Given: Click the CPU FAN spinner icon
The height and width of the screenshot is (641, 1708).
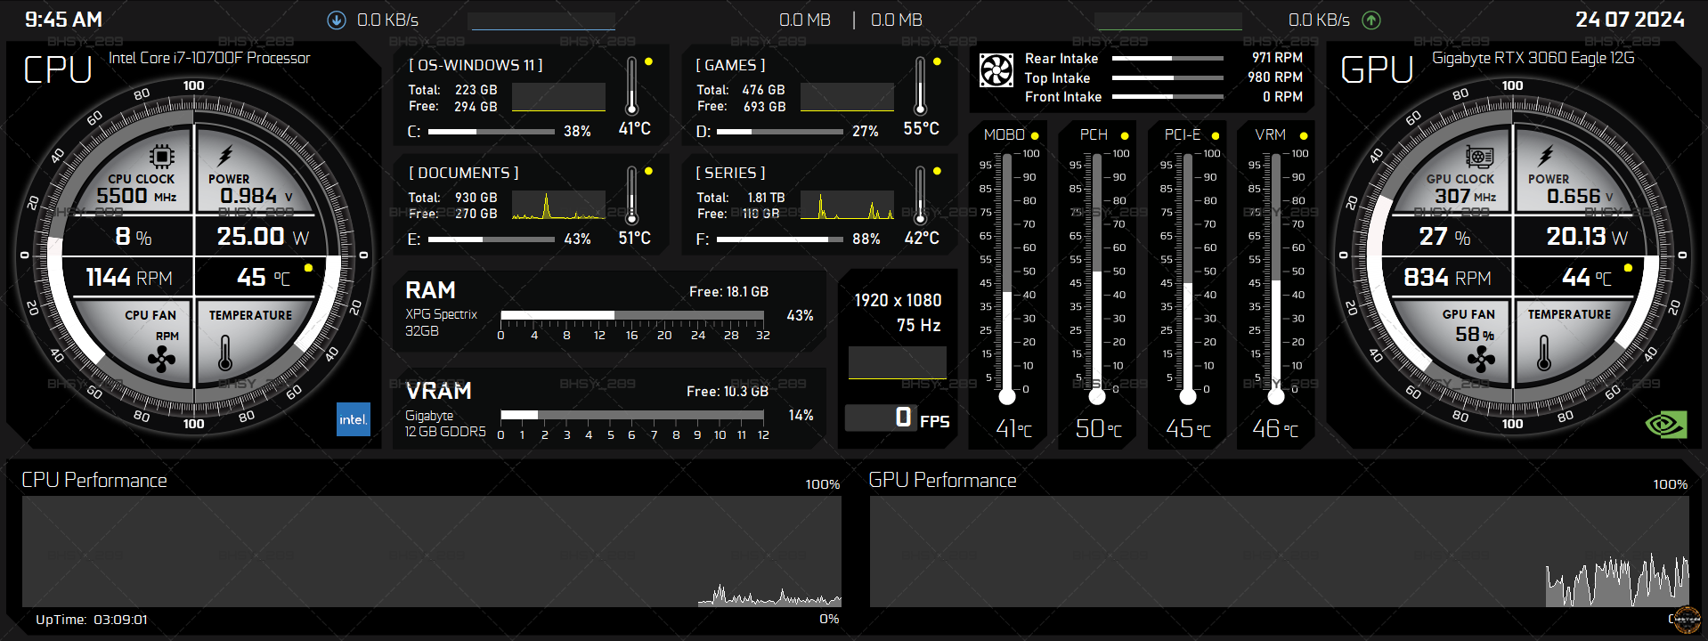Looking at the screenshot, I should [x=161, y=359].
